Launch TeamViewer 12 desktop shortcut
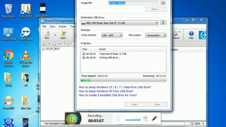Viewport: 226px width, 127px height. click(26, 35)
